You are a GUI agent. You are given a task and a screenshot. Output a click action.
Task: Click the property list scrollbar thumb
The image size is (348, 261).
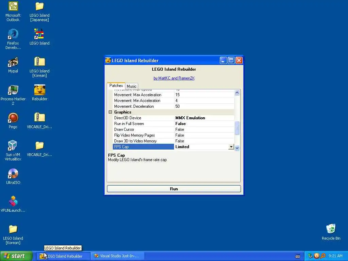coord(237,128)
